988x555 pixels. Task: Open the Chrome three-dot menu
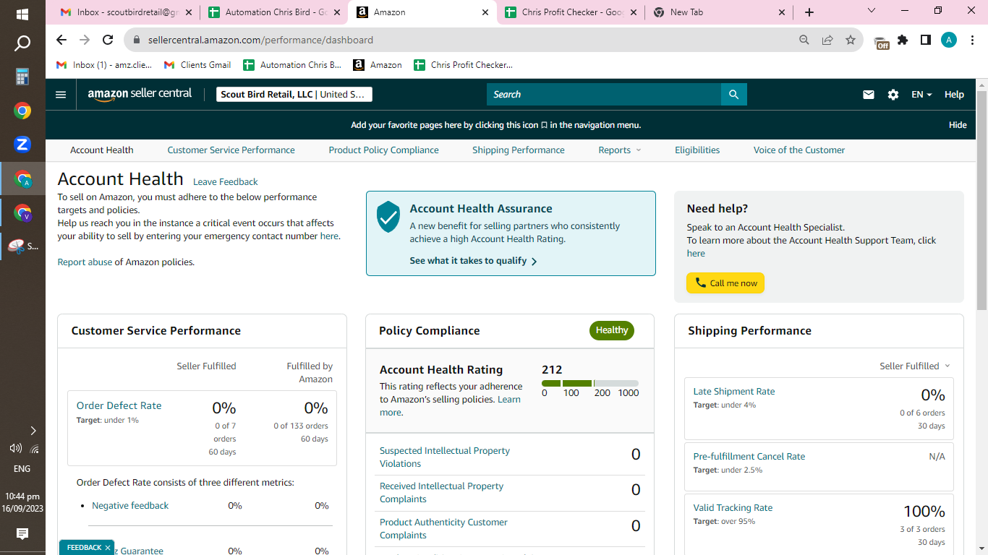(972, 40)
